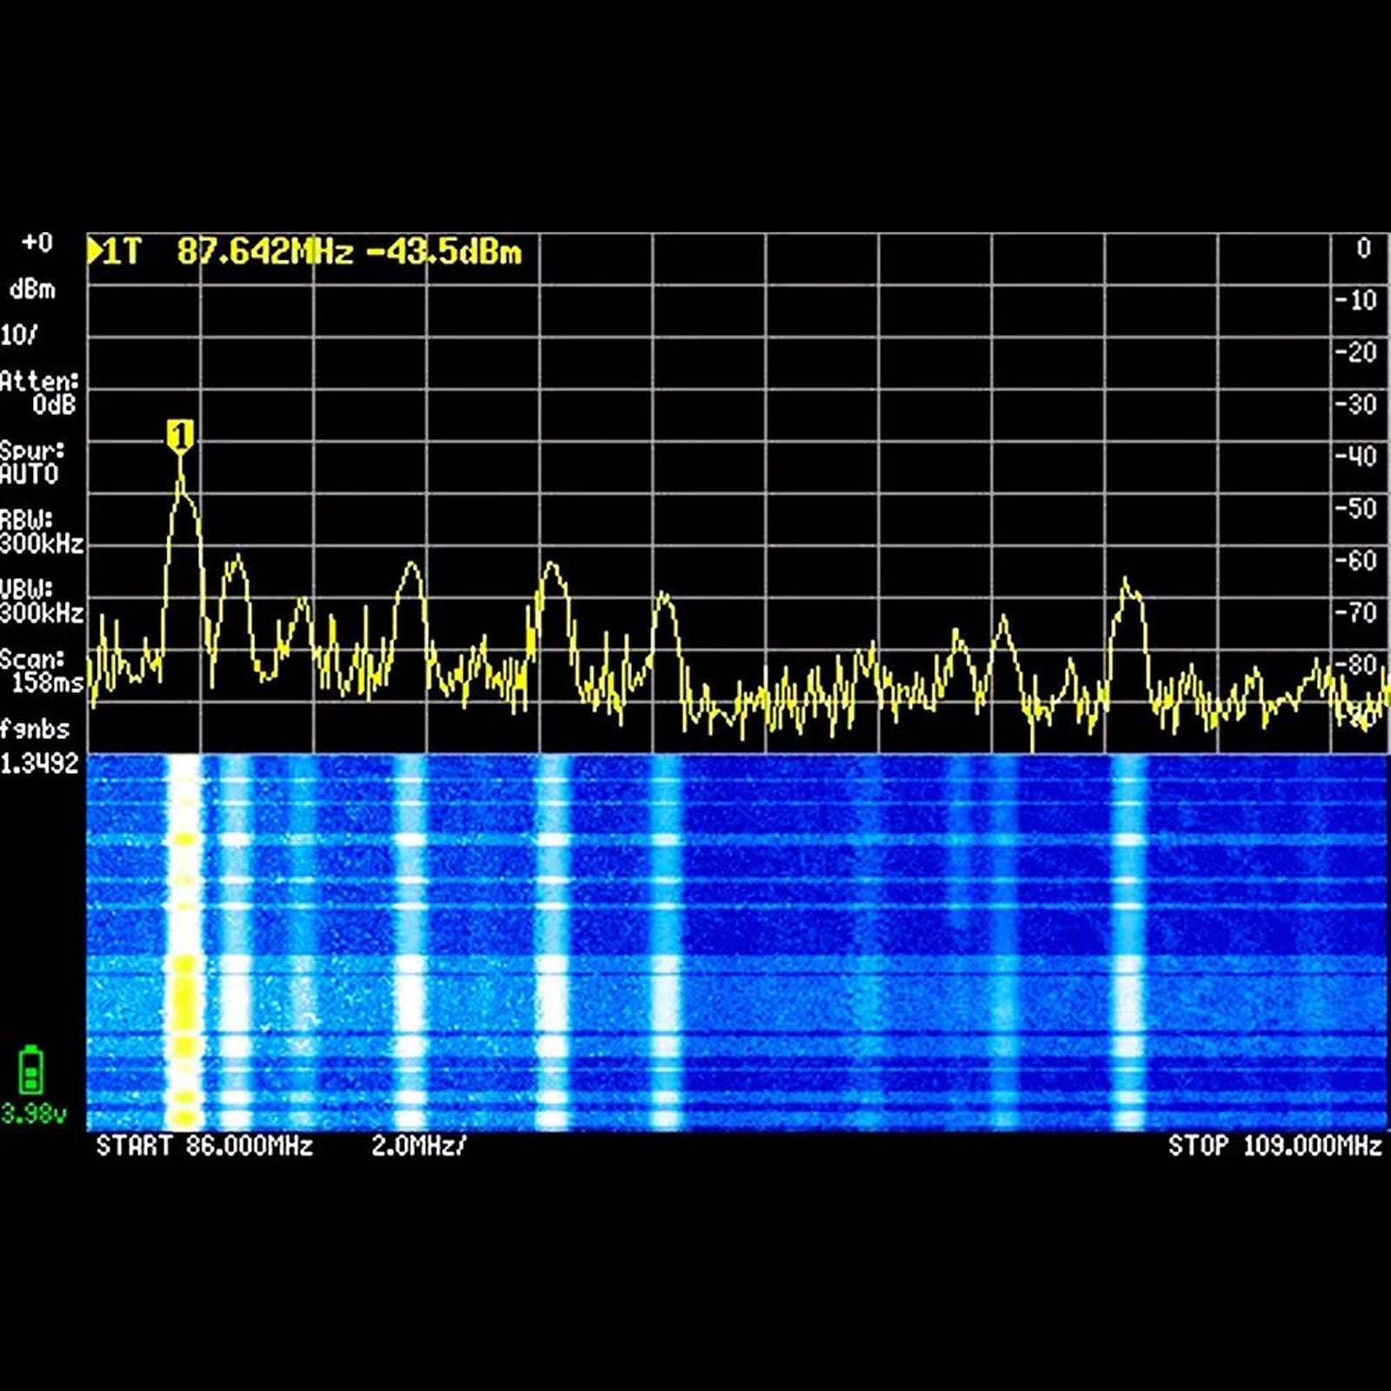This screenshot has width=1391, height=1391.
Task: Click the 10/ scale per division label
Action: 20,335
